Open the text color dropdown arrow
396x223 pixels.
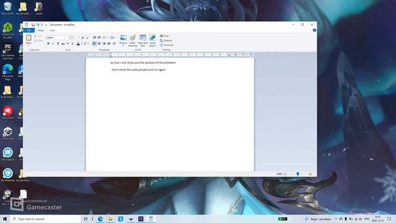81,43
